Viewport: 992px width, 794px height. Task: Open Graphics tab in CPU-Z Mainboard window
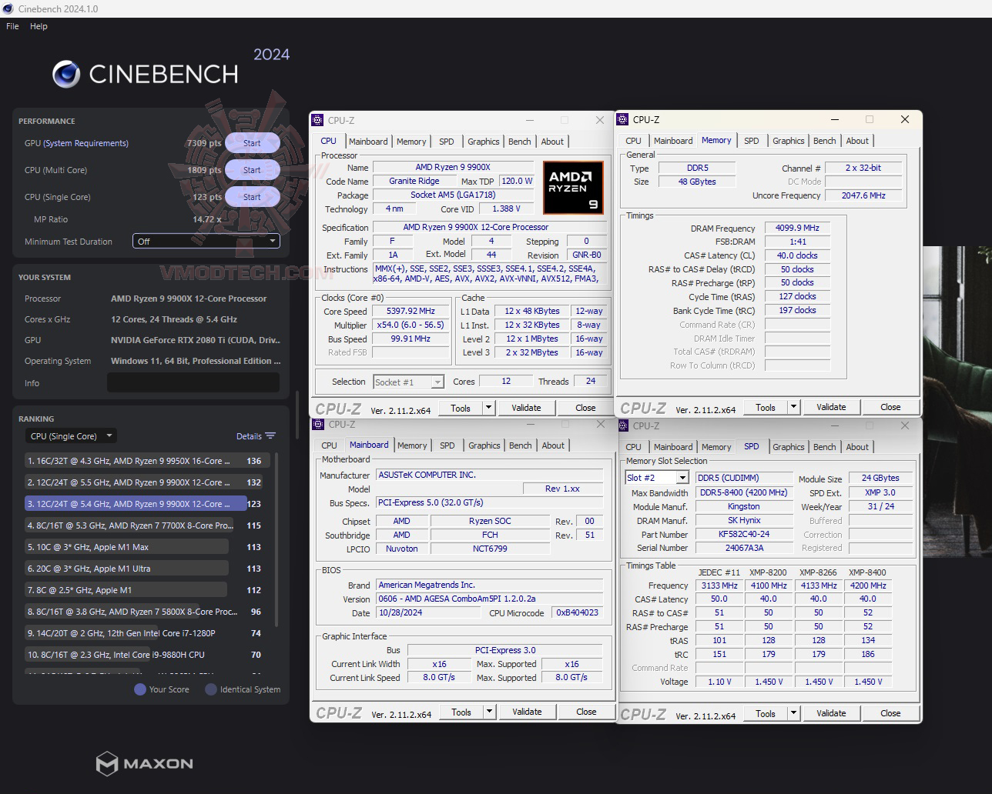pos(484,445)
